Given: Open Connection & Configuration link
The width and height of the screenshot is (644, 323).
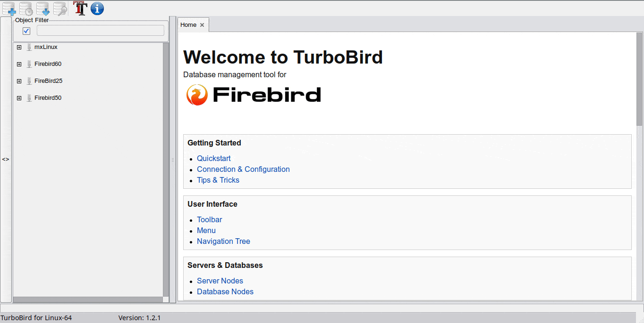Looking at the screenshot, I should click(x=243, y=169).
